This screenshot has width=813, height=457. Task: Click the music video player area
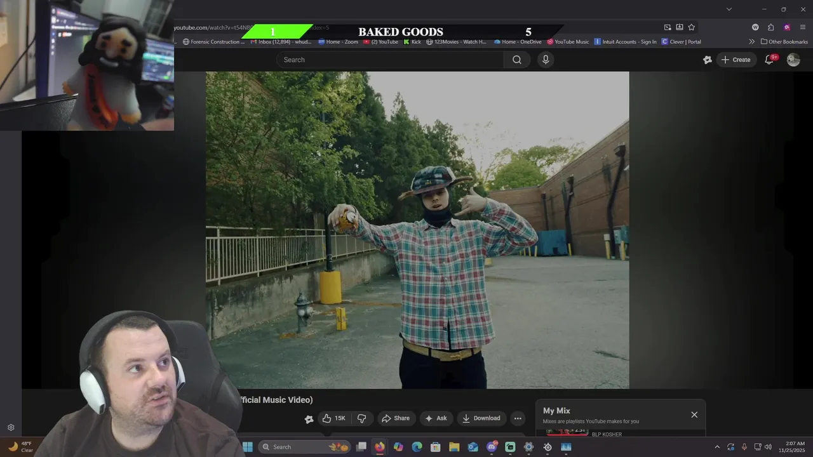[417, 230]
